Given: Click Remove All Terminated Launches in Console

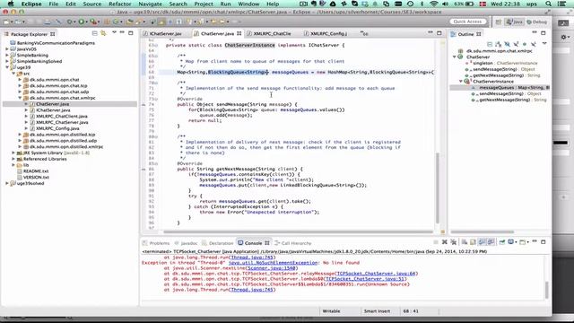Looking at the screenshot, I should (x=454, y=242).
